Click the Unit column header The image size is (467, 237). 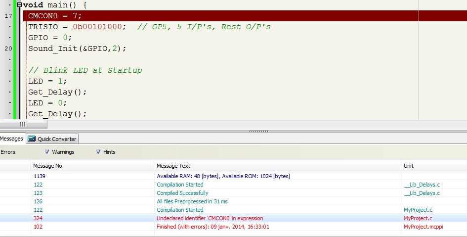[x=409, y=166]
